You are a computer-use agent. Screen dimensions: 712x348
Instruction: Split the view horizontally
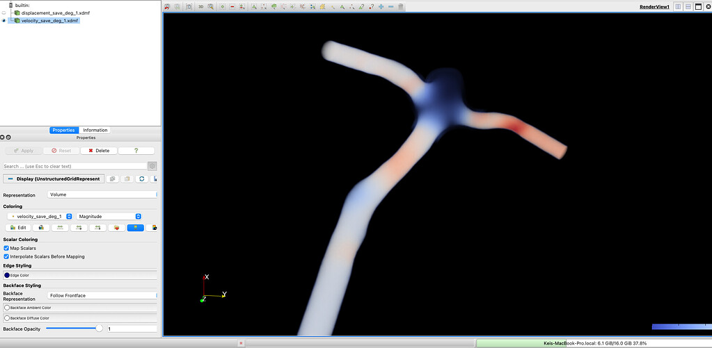click(x=678, y=7)
